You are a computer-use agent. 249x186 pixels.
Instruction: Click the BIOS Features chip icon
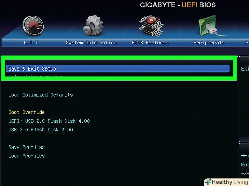[151, 26]
